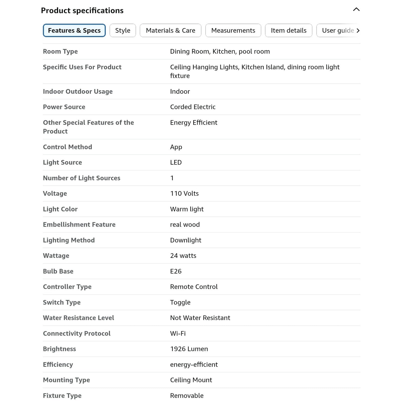The height and width of the screenshot is (401, 401).
Task: Collapse the Product specifications section
Action: coord(356,10)
